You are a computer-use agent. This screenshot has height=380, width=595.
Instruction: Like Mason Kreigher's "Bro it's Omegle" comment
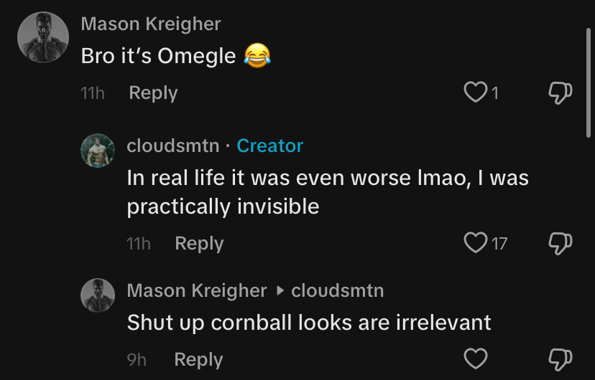pos(476,92)
